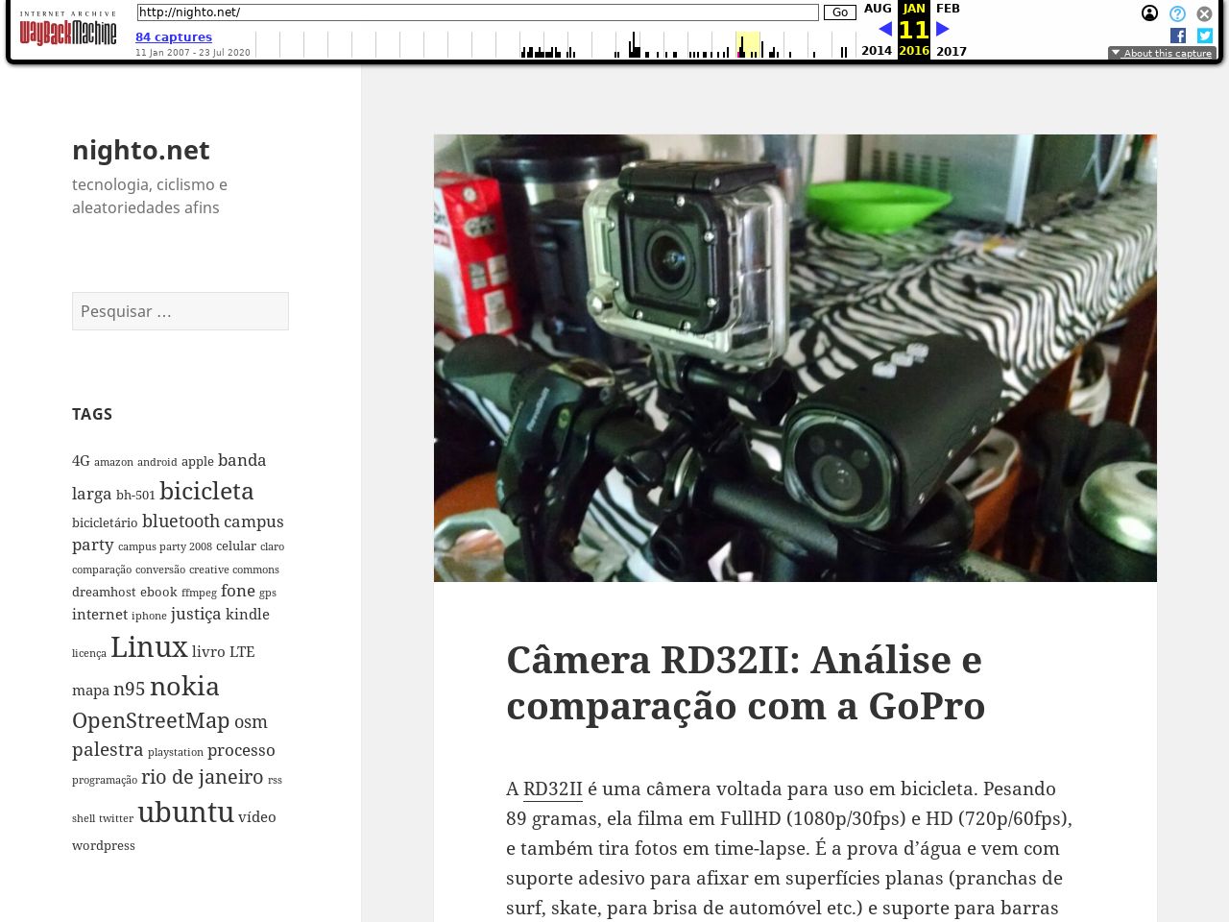Open the nighto.net site title
Image resolution: width=1229 pixels, height=922 pixels.
click(x=141, y=150)
